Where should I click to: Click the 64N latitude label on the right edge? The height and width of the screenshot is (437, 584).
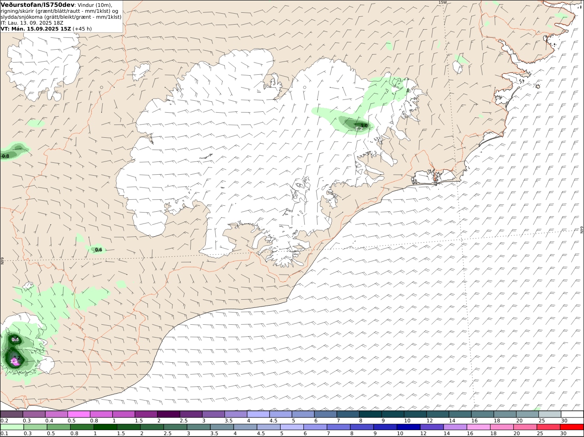tap(582, 229)
